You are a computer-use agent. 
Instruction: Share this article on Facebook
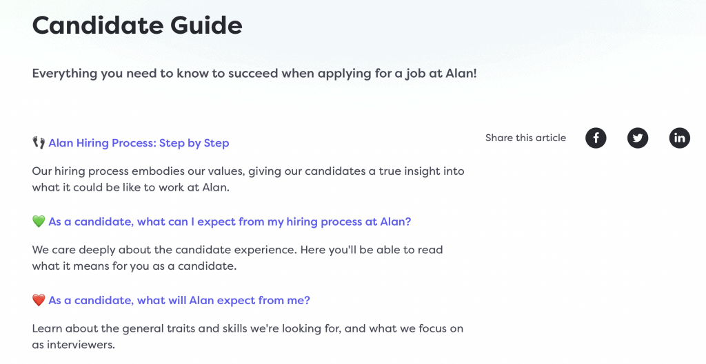(x=596, y=138)
